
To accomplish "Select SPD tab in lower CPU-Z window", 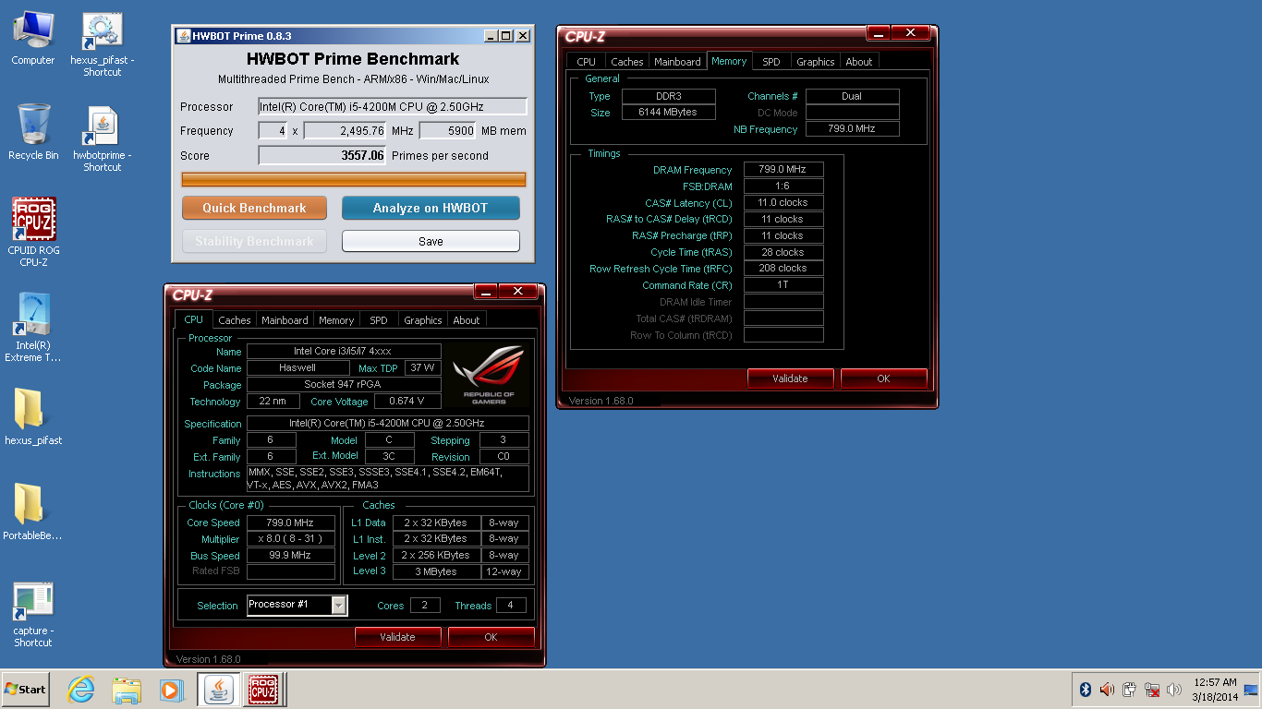I will (379, 320).
